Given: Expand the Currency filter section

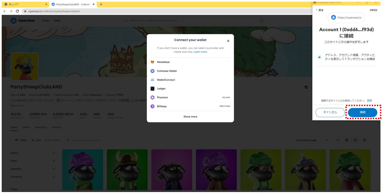Looking at the screenshot, I should coord(33,177).
